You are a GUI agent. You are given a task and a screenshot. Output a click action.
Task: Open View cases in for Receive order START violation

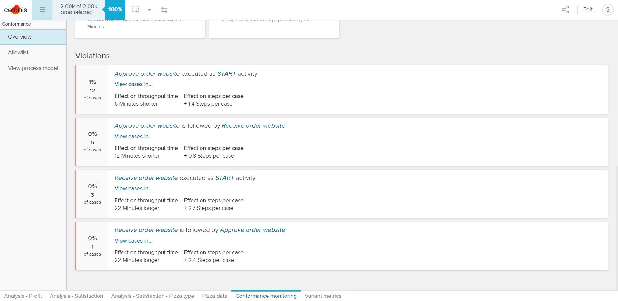pyautogui.click(x=134, y=188)
